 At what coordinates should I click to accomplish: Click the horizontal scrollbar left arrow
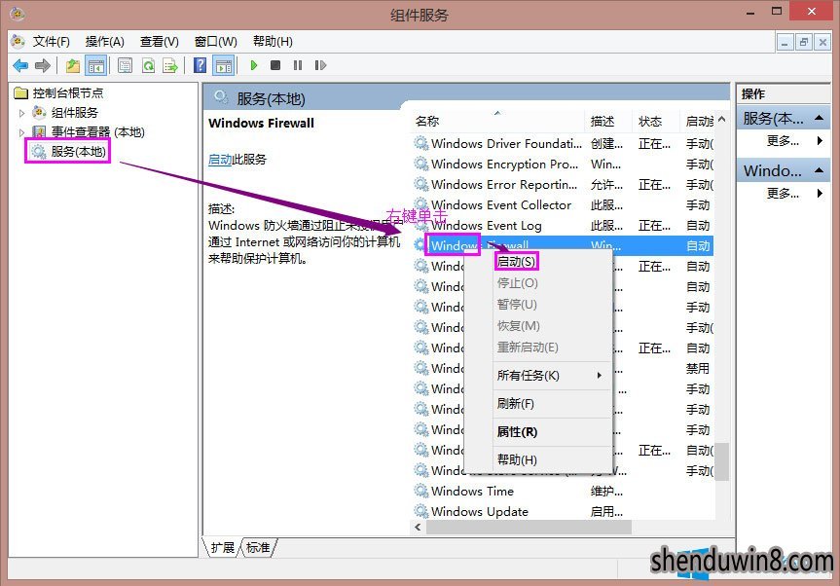pos(418,527)
